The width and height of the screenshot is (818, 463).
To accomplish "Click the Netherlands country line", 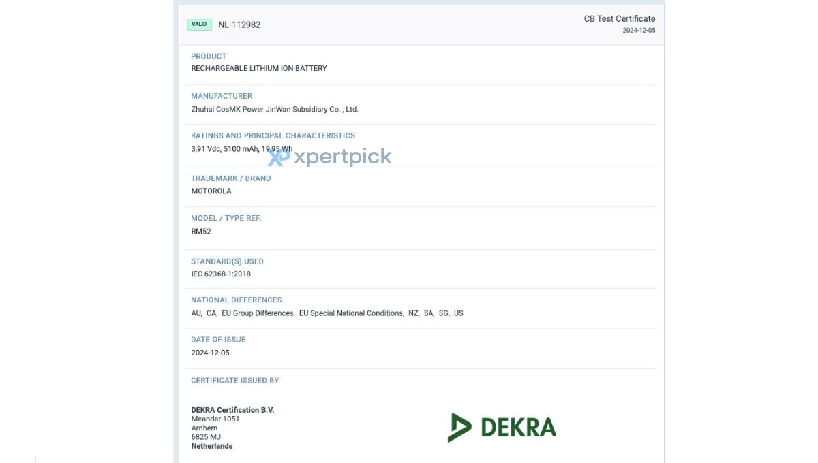I will [212, 446].
